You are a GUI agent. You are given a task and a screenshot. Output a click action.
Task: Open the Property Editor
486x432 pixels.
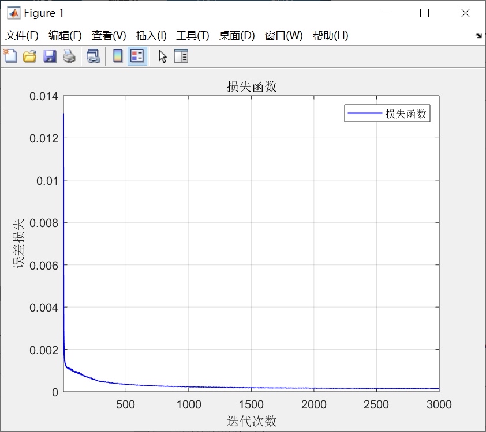(x=180, y=56)
